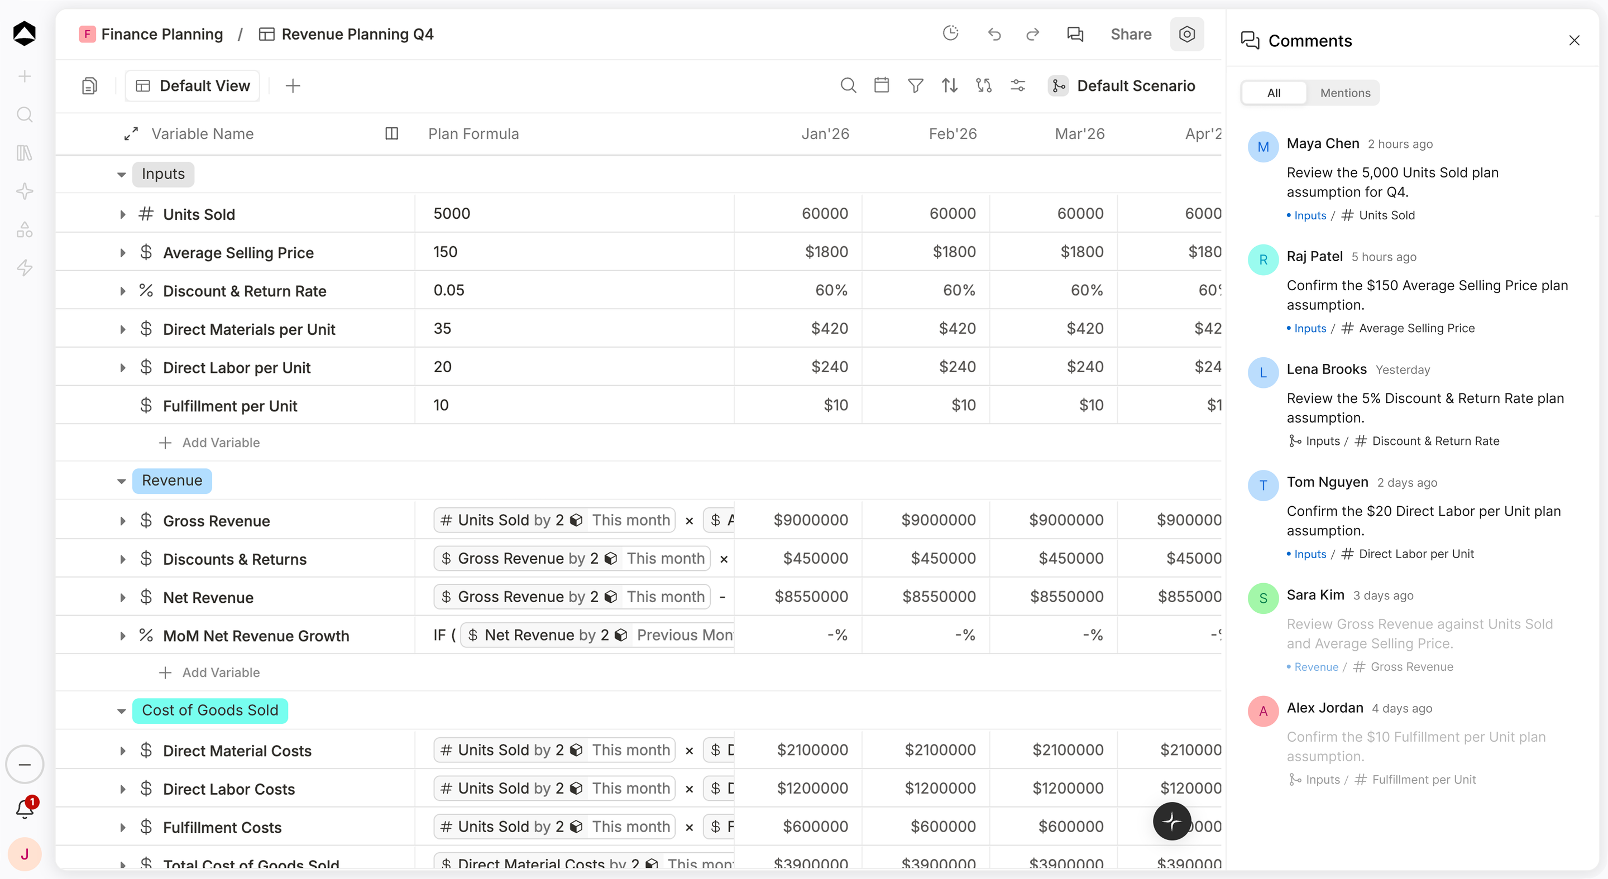Viewport: 1608px width, 879px height.
Task: Switch to the Mentions tab in Comments
Action: tap(1344, 93)
